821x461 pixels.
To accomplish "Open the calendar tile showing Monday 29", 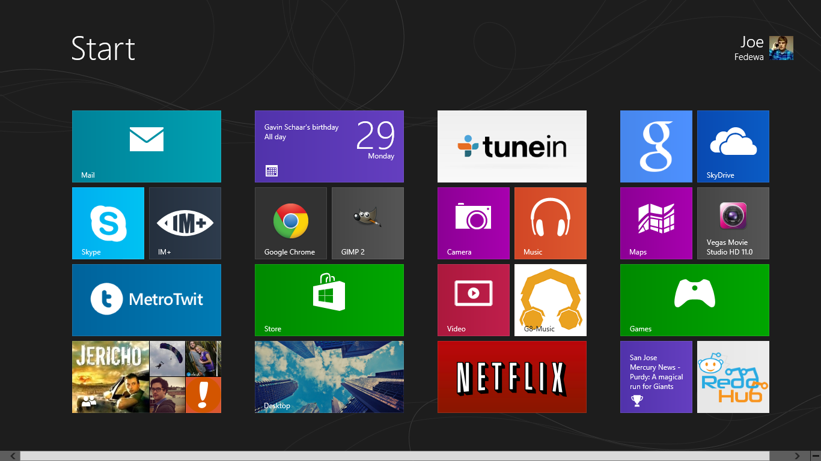I will 329,146.
